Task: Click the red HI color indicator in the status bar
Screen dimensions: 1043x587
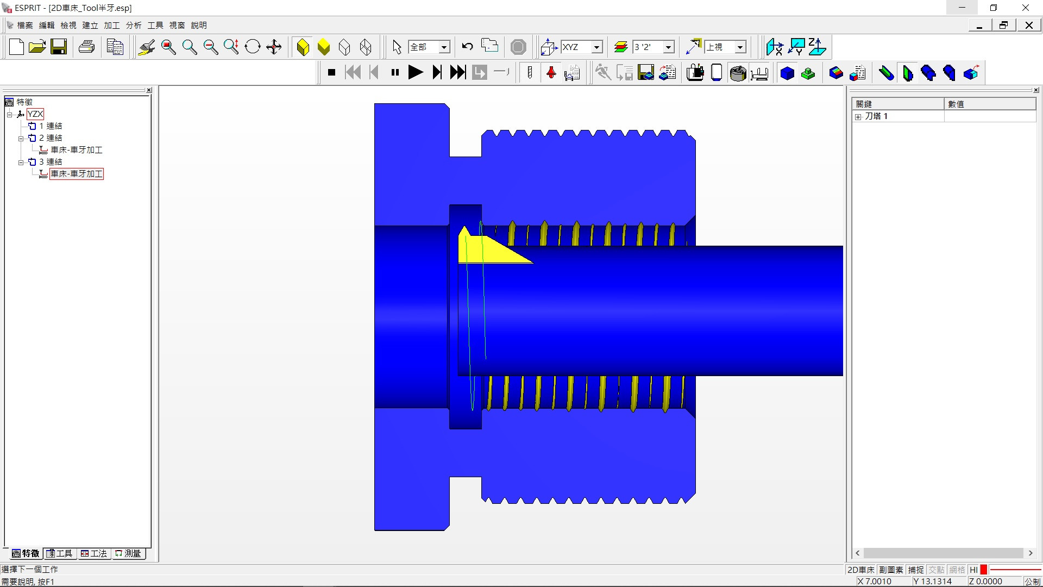Action: point(983,570)
